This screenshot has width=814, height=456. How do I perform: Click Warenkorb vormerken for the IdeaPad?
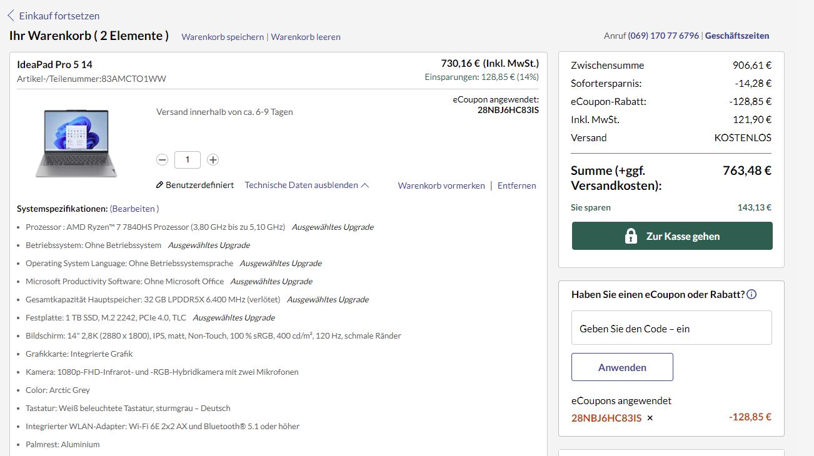[x=441, y=186]
